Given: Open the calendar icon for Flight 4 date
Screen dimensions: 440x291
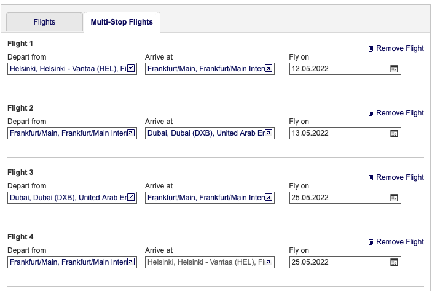Looking at the screenshot, I should point(395,263).
